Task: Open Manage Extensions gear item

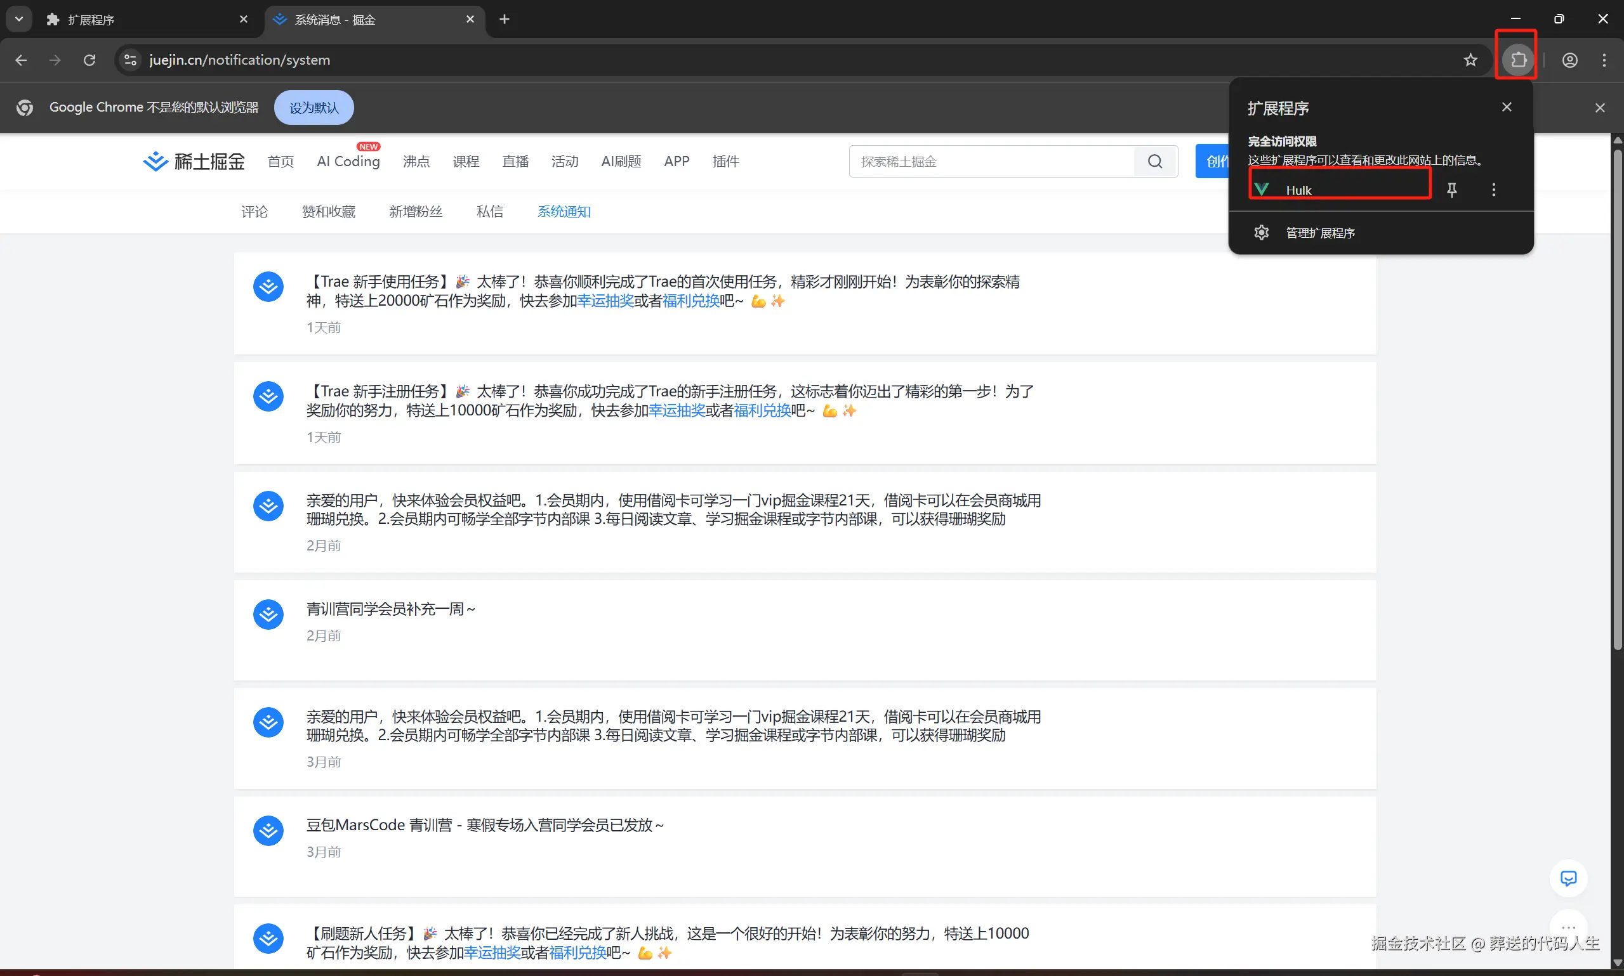Action: [x=1319, y=233]
